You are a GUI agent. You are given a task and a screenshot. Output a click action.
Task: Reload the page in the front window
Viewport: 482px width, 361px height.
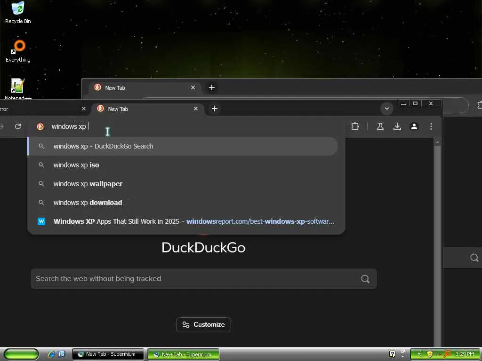(x=18, y=126)
